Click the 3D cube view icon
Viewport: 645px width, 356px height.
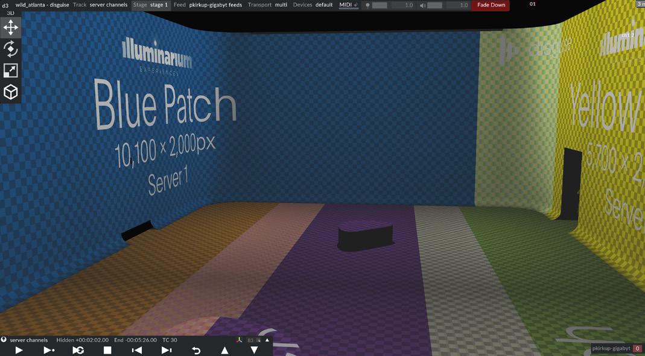[x=11, y=92]
